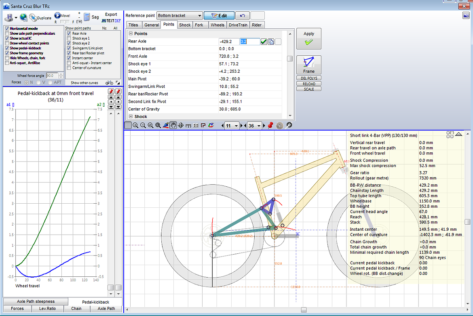The height and width of the screenshot is (316, 473).
Task: Click the blue Move! play button
Action: [57, 15]
